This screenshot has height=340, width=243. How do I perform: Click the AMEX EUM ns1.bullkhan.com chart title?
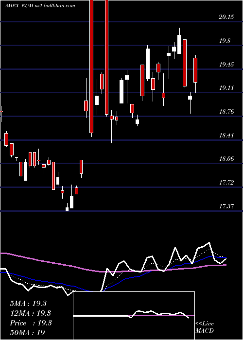pos(40,6)
